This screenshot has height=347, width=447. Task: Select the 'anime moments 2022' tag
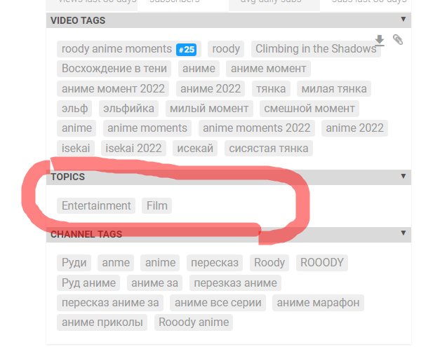[257, 128]
